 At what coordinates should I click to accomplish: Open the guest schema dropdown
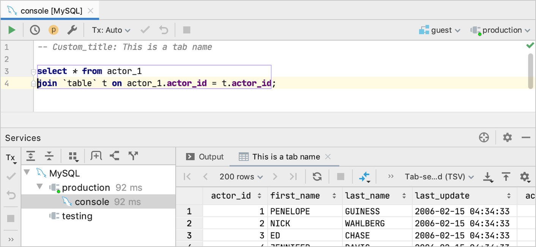[440, 30]
